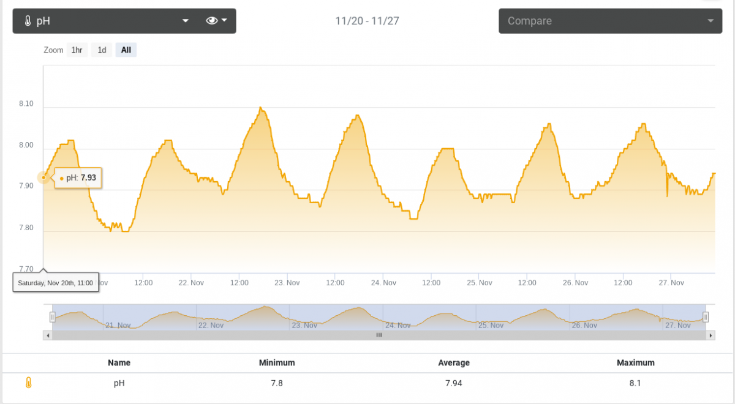This screenshot has height=404, width=735.
Task: Click the Zoom label
Action: 53,50
